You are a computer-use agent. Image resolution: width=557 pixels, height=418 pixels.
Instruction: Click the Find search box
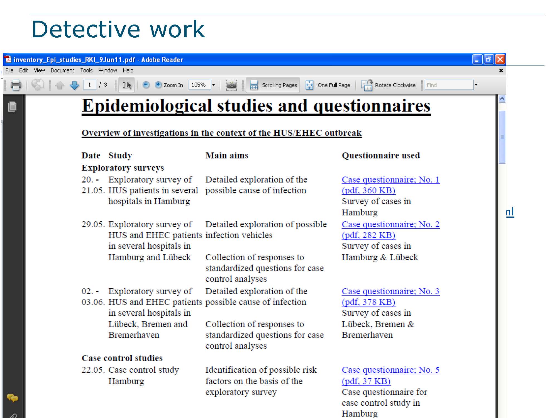tap(449, 85)
